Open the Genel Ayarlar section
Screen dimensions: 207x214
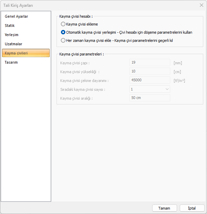point(16,16)
